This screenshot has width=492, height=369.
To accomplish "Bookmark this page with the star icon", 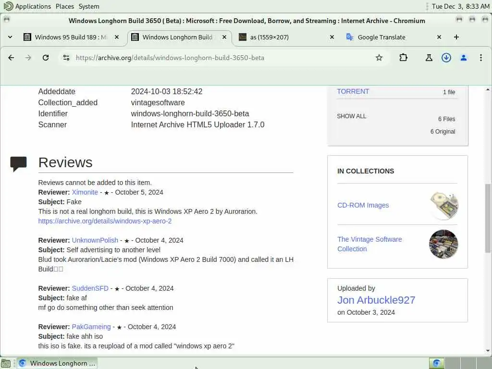I will 379,58.
